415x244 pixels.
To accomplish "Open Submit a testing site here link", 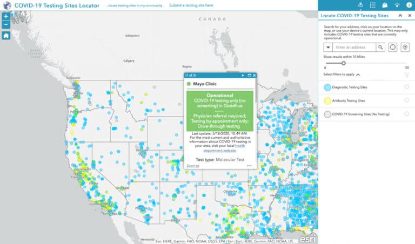I will pyautogui.click(x=191, y=5).
